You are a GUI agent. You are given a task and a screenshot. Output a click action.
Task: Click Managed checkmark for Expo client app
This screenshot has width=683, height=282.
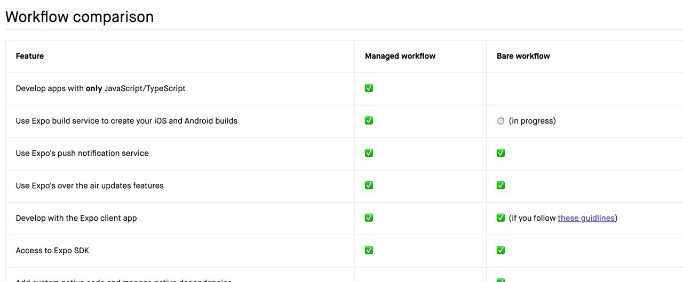click(x=369, y=217)
